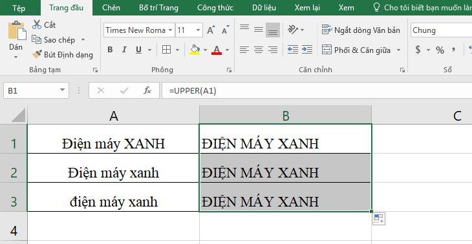Click the Tell me lightbulb search box
The width and height of the screenshot is (472, 244).
(x=422, y=8)
